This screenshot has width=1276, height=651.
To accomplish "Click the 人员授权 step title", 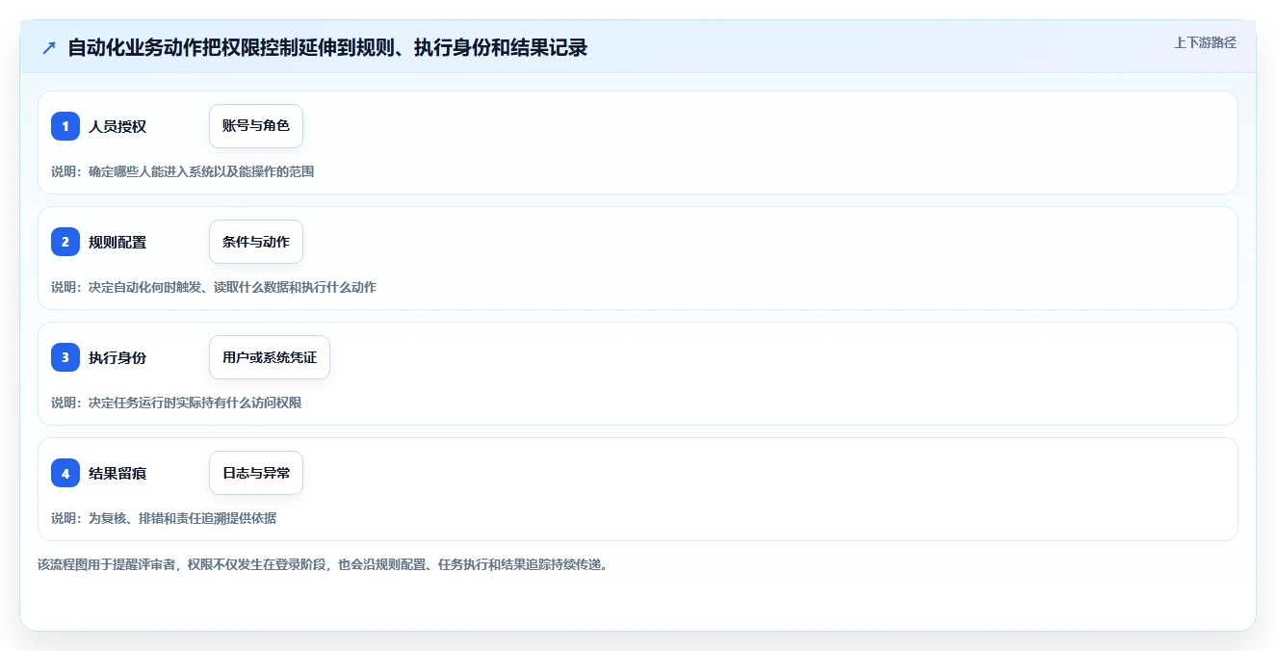I will click(x=117, y=126).
